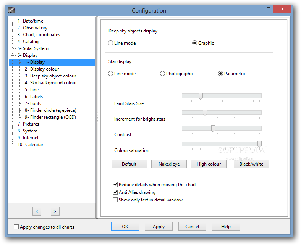Viewport: 301px width, 245px height.
Task: Open 8- Finder circle (eyepiece) page
Action: pos(50,110)
